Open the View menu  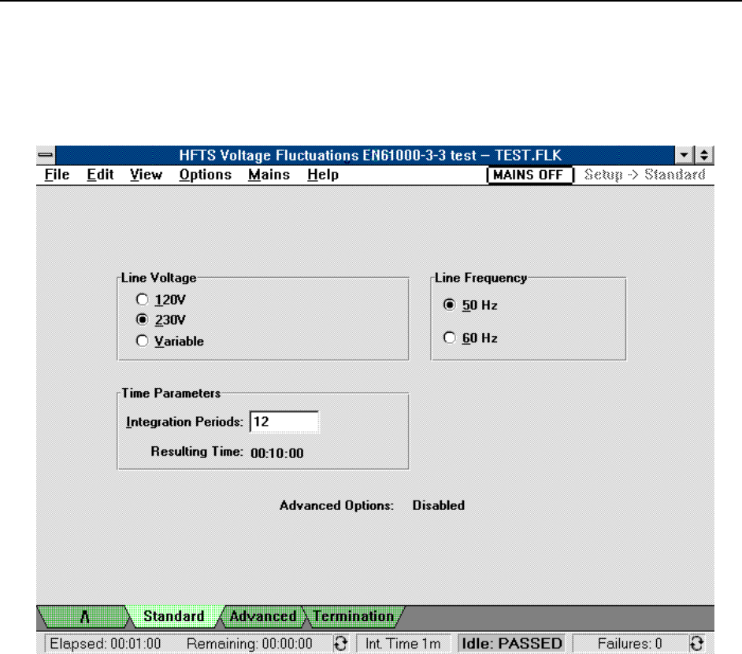click(146, 175)
